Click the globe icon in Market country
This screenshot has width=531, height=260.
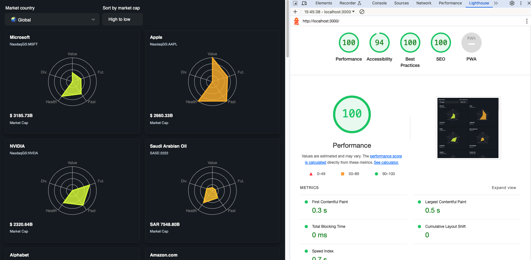click(x=14, y=20)
